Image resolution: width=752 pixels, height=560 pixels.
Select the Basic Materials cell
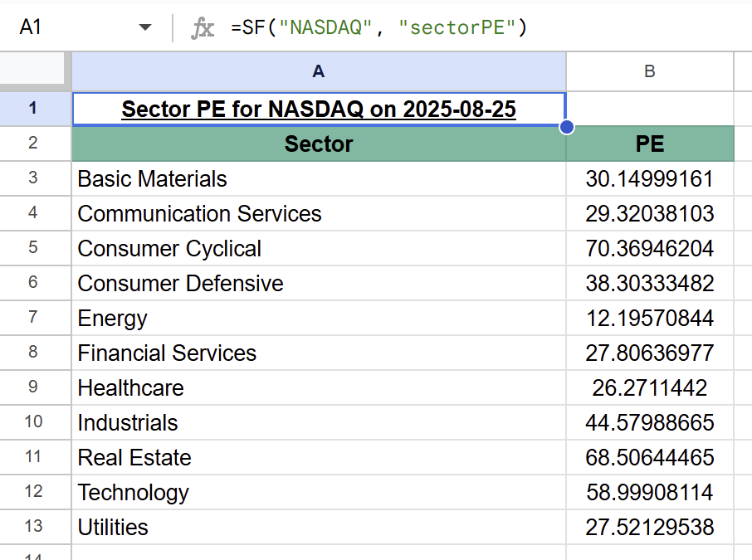coord(318,178)
